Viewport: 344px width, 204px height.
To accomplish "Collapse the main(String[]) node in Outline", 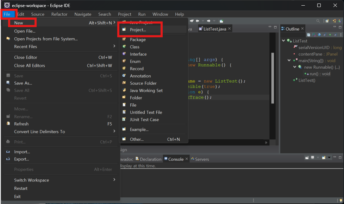I will click(289, 60).
